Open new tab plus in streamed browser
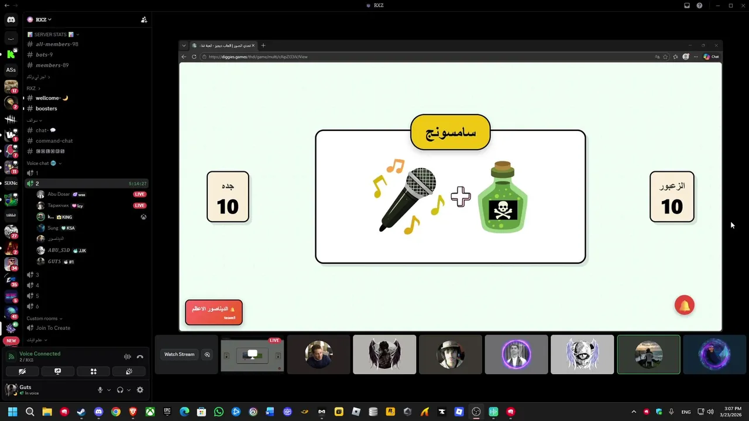 pyautogui.click(x=263, y=46)
